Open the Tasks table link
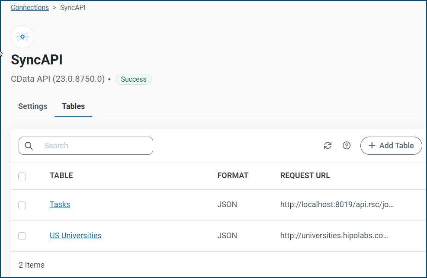This screenshot has width=427, height=278. pyautogui.click(x=60, y=205)
